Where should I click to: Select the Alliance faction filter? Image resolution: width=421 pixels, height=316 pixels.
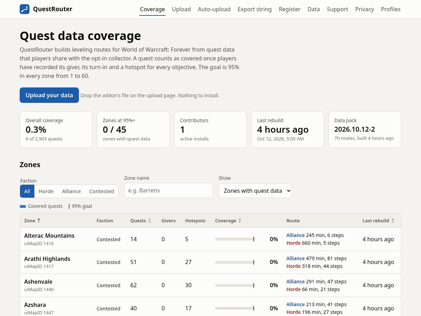[x=72, y=191]
